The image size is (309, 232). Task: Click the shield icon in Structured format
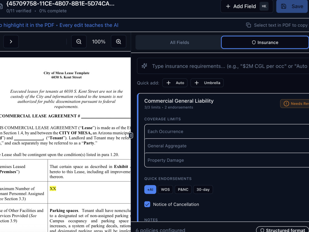pos(262,230)
